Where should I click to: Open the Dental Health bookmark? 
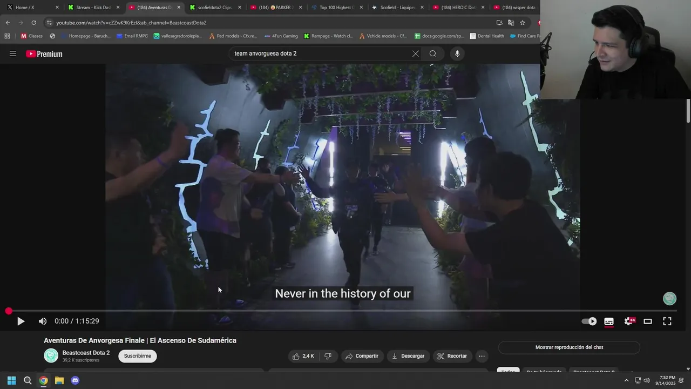pyautogui.click(x=487, y=36)
